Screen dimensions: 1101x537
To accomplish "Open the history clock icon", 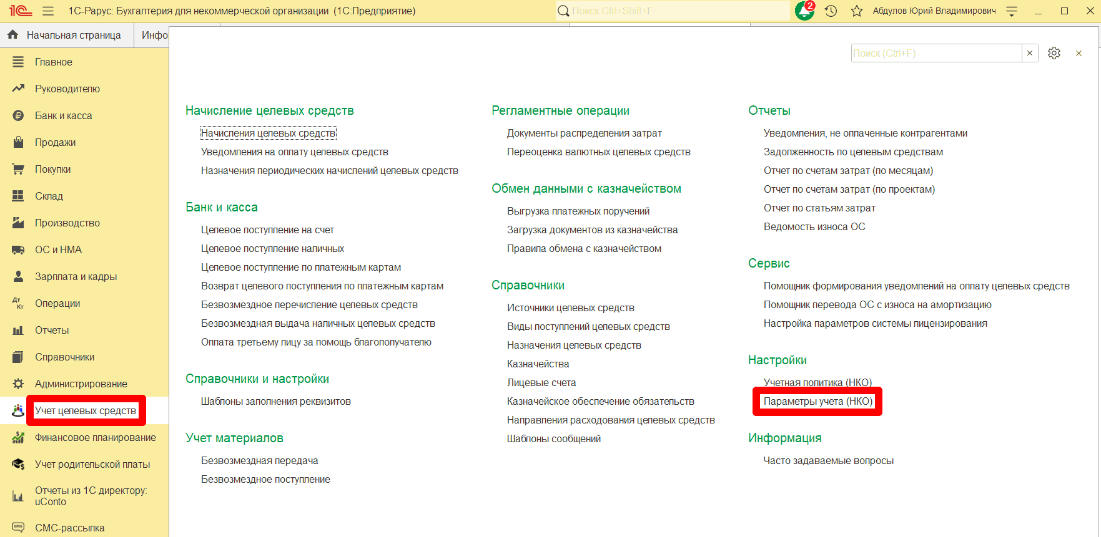I will point(831,11).
